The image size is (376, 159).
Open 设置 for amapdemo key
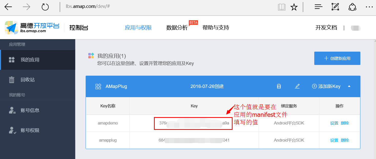click(x=334, y=123)
